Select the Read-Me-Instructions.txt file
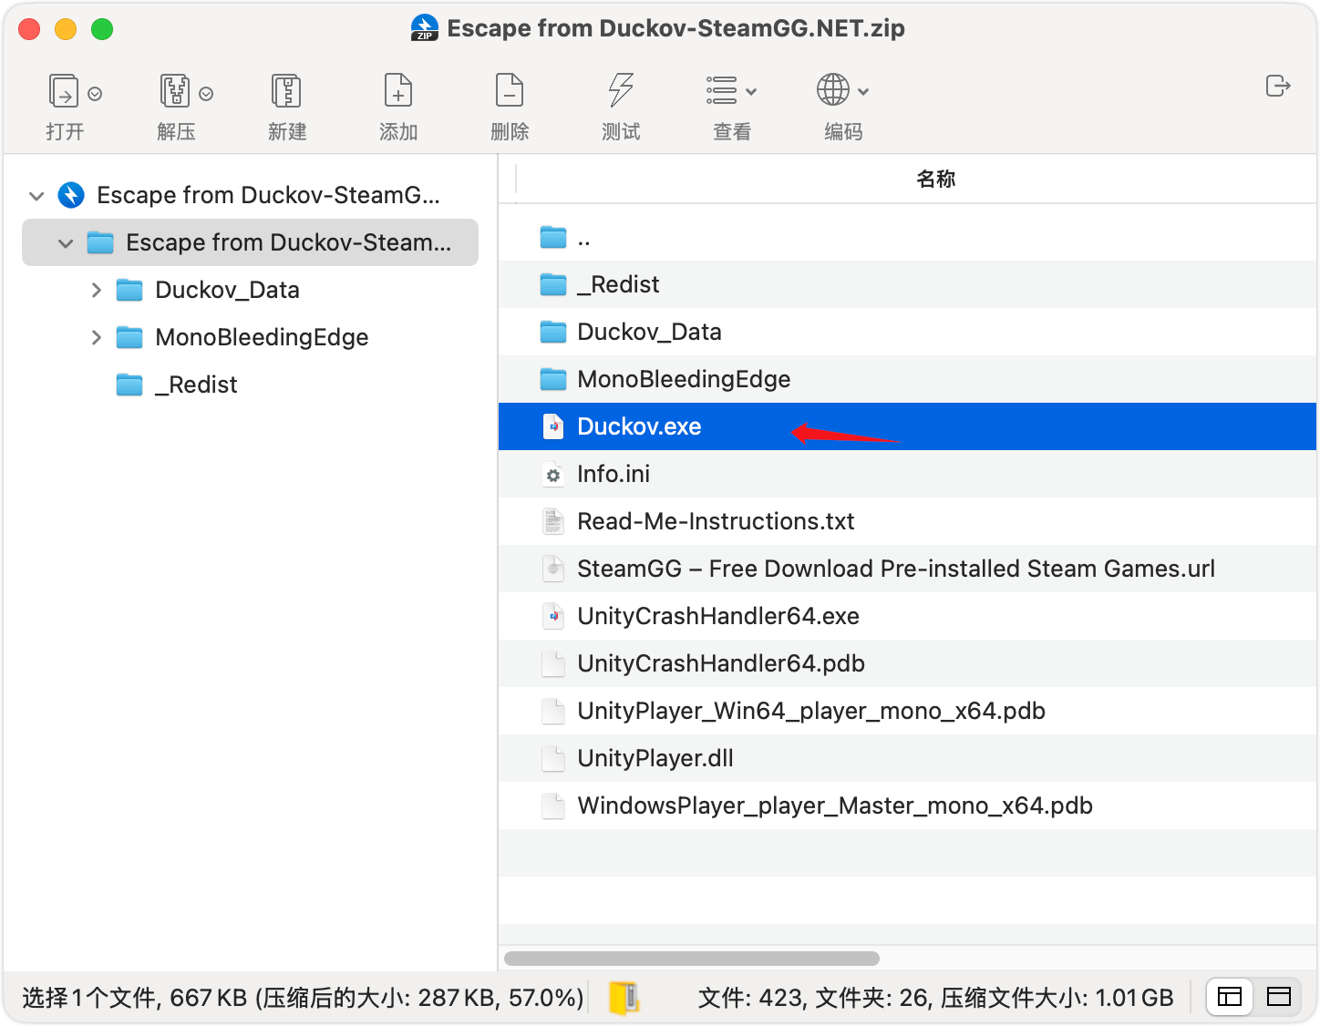 [716, 521]
